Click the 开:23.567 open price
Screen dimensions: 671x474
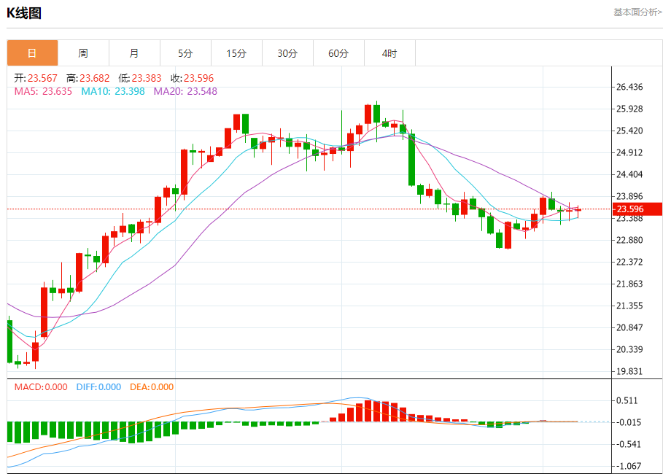click(36, 78)
